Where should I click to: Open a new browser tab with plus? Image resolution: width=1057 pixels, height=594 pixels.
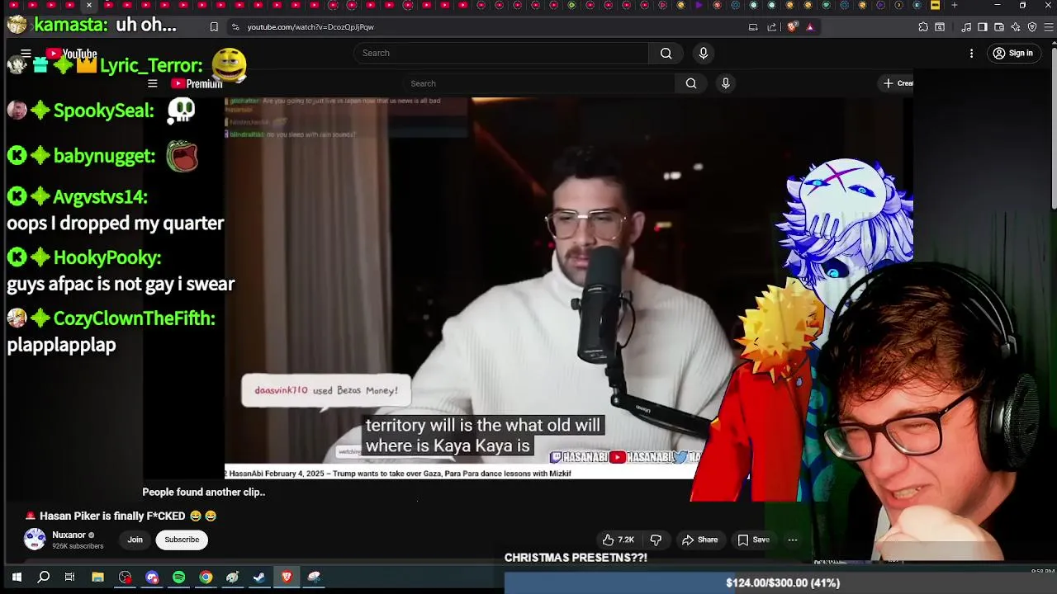point(955,5)
